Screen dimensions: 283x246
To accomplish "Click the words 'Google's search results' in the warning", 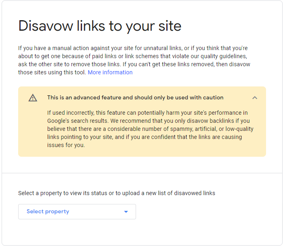I will (78, 121).
